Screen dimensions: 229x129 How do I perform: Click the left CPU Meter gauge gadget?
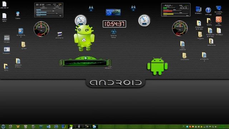42,29
